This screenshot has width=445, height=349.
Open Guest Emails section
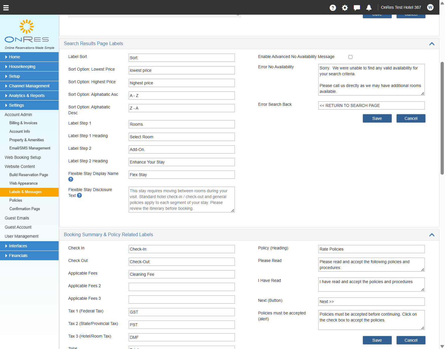[x=17, y=218]
